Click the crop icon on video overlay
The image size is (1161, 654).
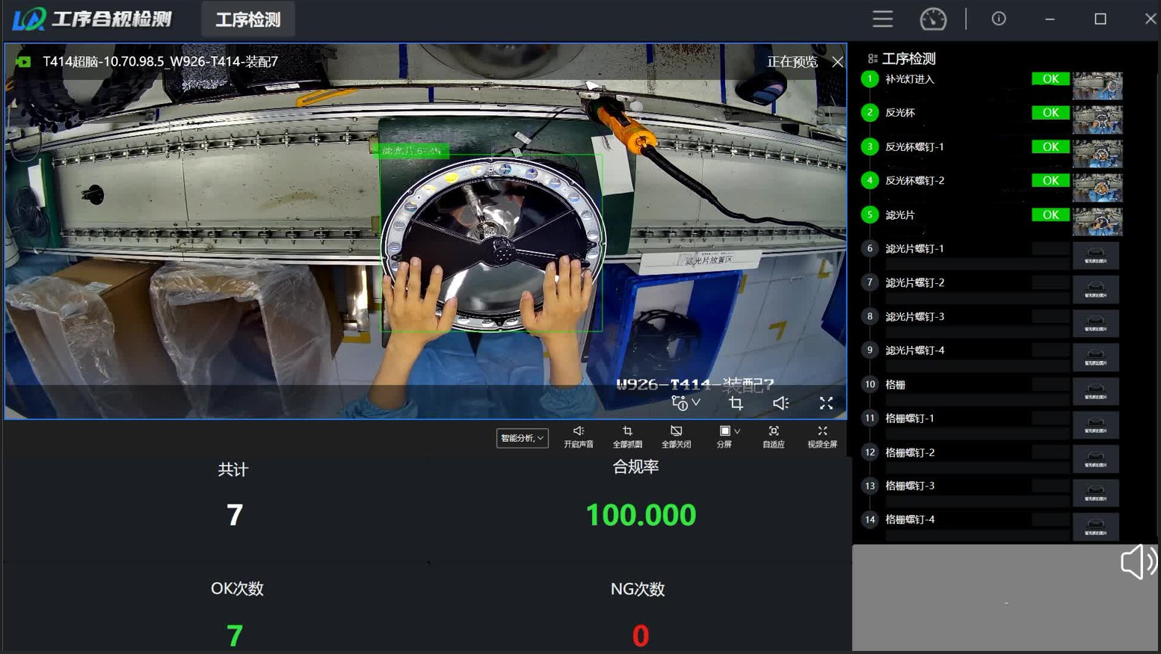click(736, 404)
